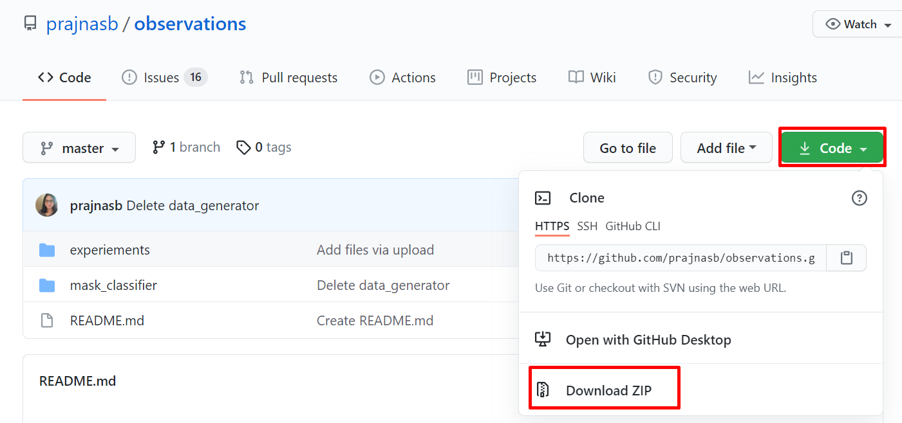
Task: Click the Actions tab play icon
Action: [377, 78]
